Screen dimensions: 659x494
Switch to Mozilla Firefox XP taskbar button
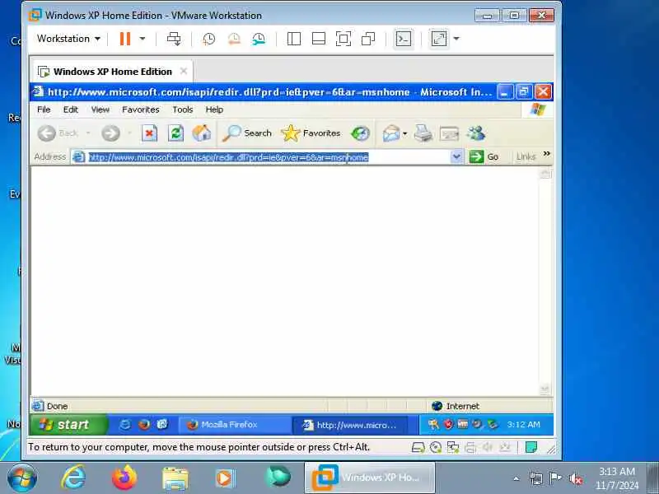(235, 425)
